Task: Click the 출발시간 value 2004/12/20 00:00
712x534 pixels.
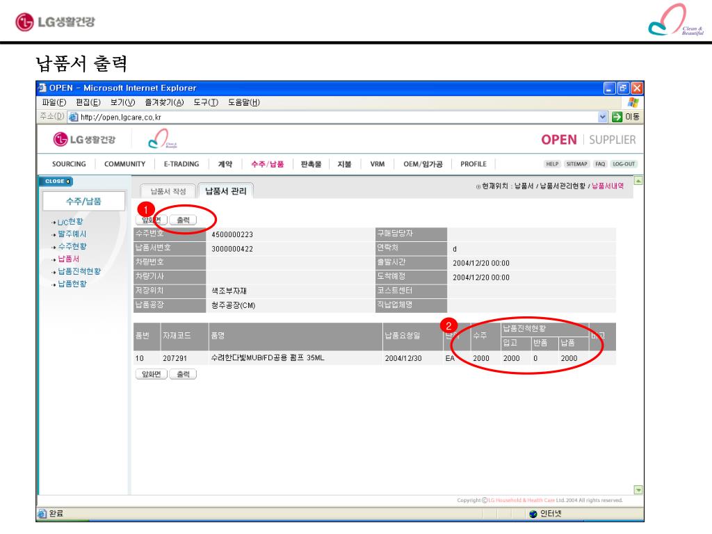Action: [481, 263]
